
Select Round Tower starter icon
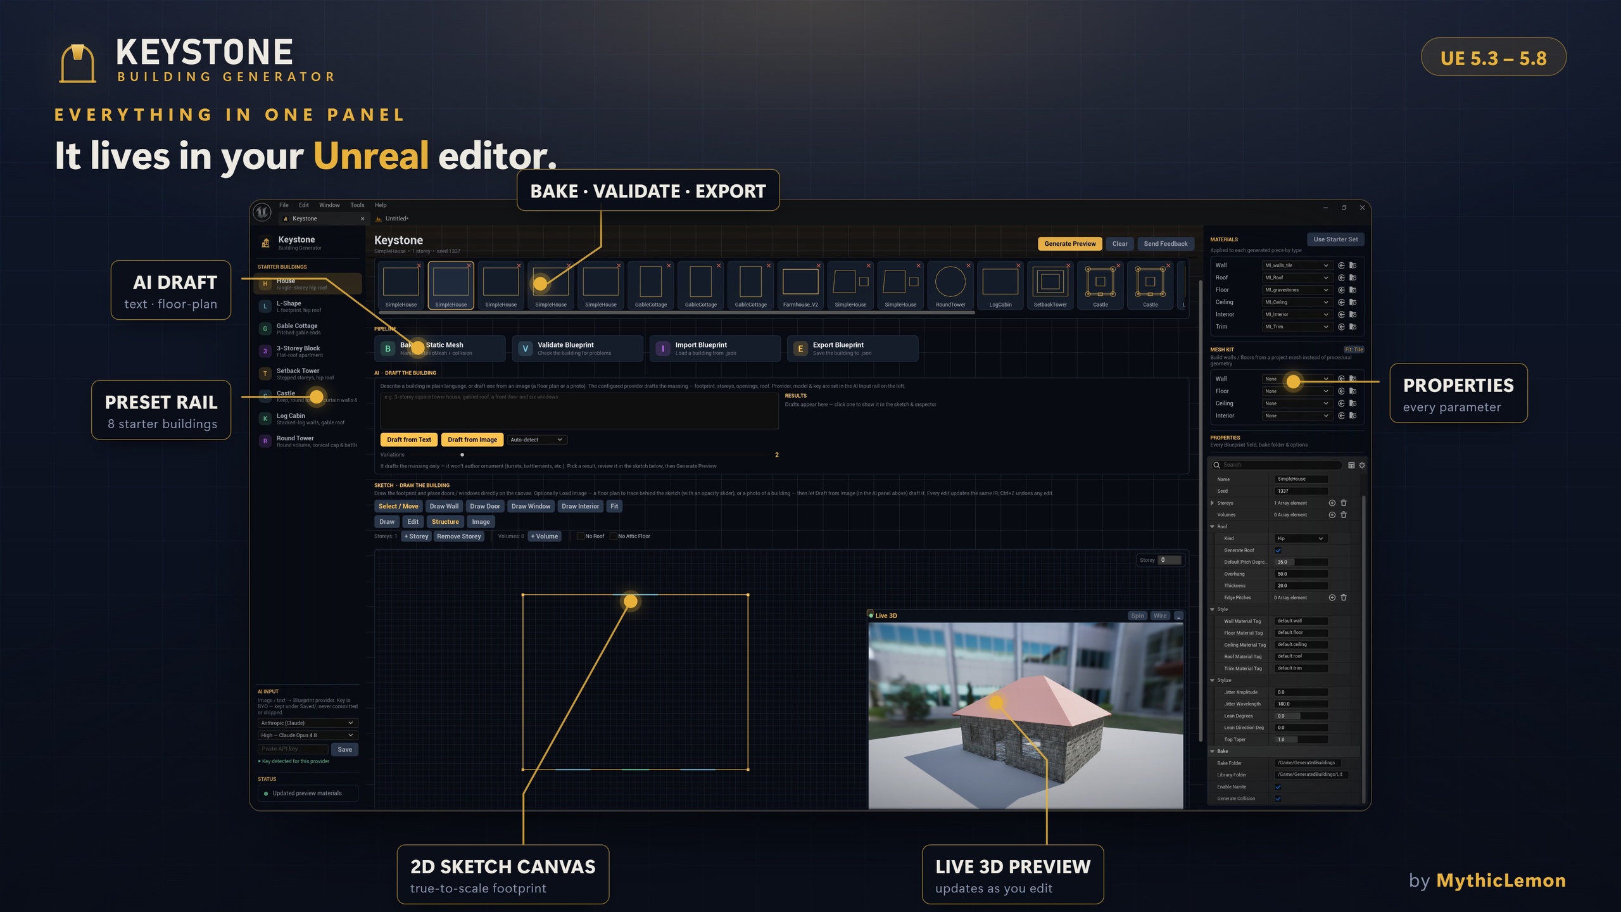tap(265, 441)
